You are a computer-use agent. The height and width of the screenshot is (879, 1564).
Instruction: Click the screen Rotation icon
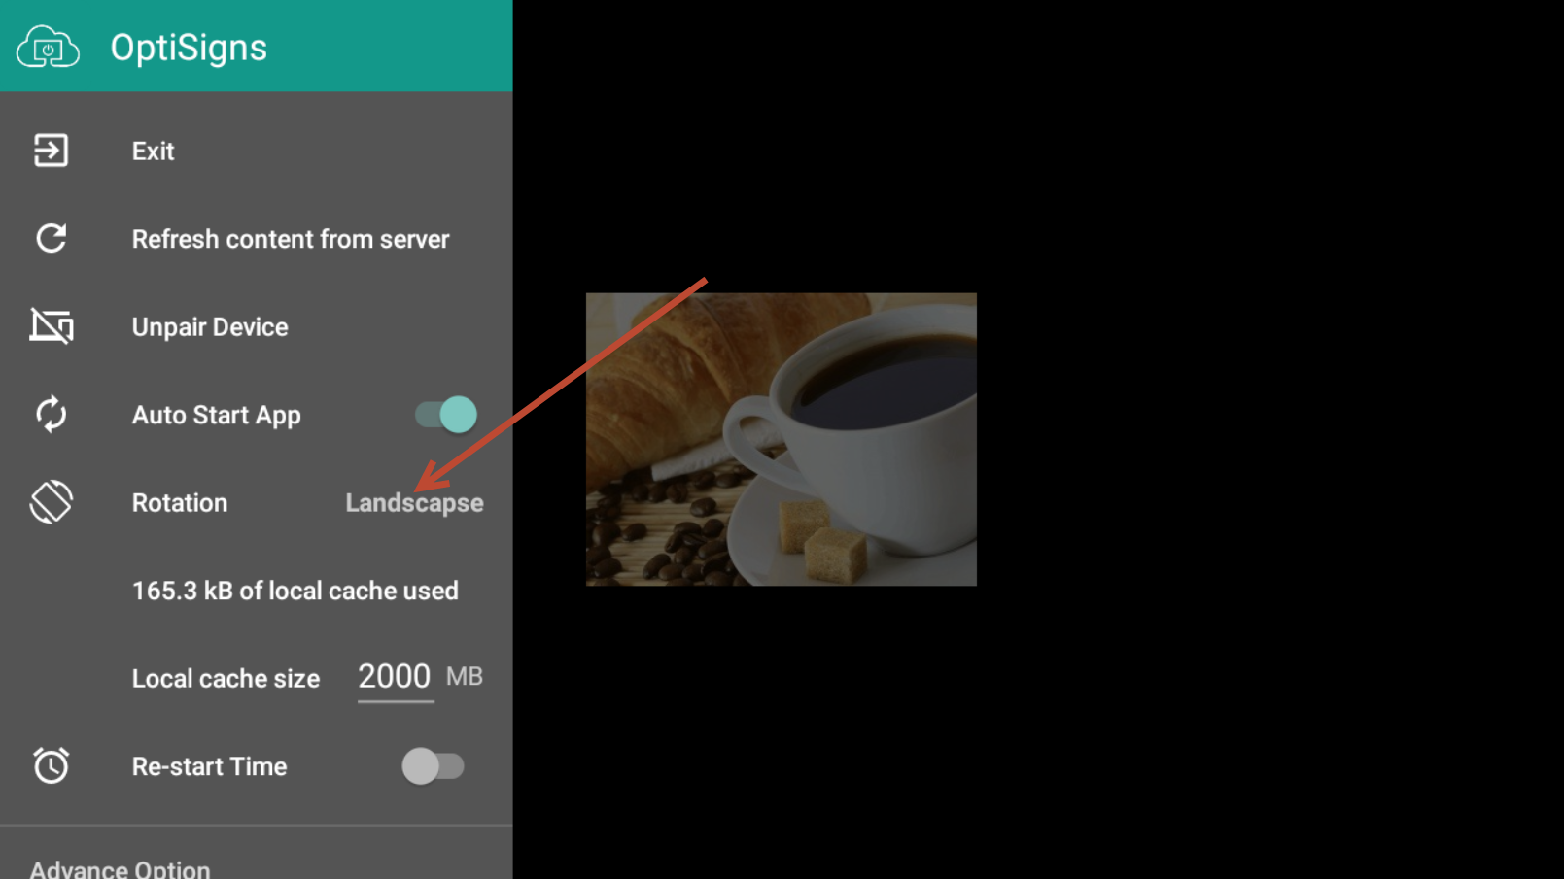tap(51, 502)
